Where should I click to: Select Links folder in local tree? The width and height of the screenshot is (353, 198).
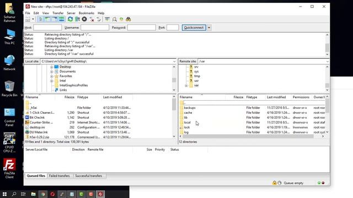click(63, 90)
